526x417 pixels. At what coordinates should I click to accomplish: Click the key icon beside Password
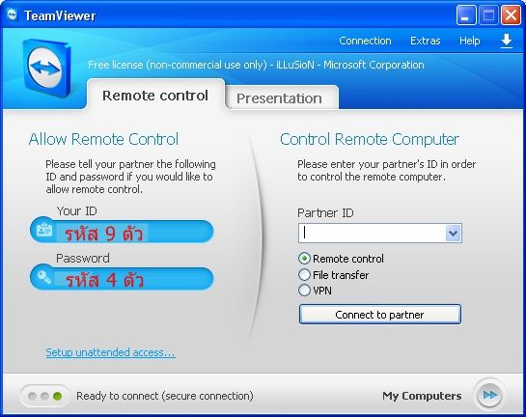44,277
